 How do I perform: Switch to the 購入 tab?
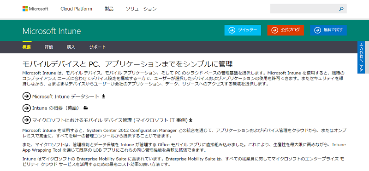71,47
